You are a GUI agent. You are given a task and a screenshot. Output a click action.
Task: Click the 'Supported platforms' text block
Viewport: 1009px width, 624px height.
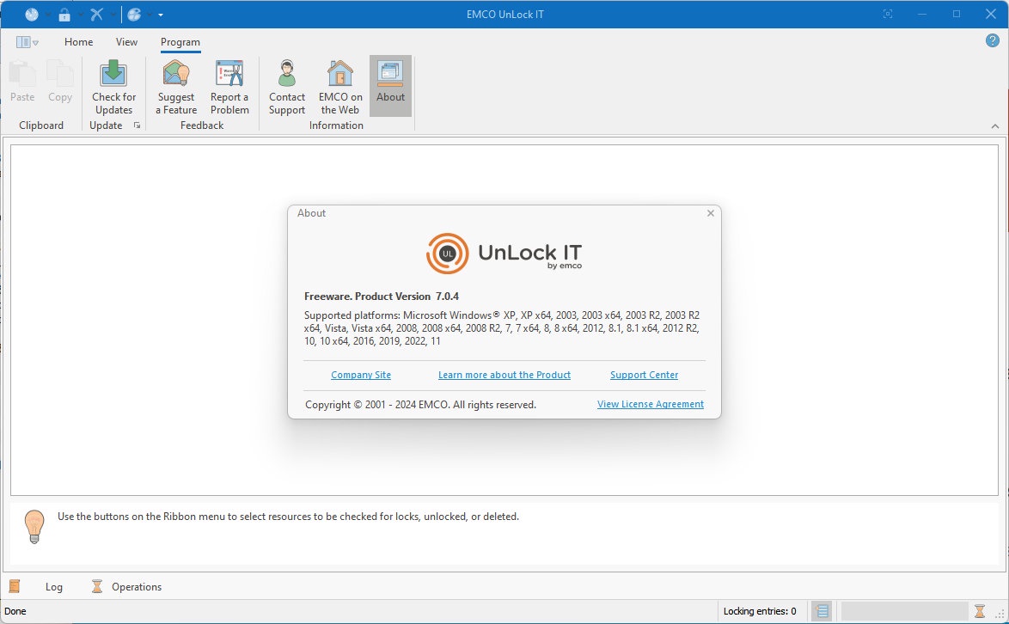(x=502, y=328)
